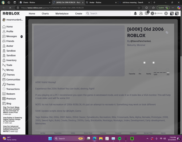Click the first extension logo right of the gear
Image resolution: width=182 pixels, height=142 pixels.
(171, 13)
